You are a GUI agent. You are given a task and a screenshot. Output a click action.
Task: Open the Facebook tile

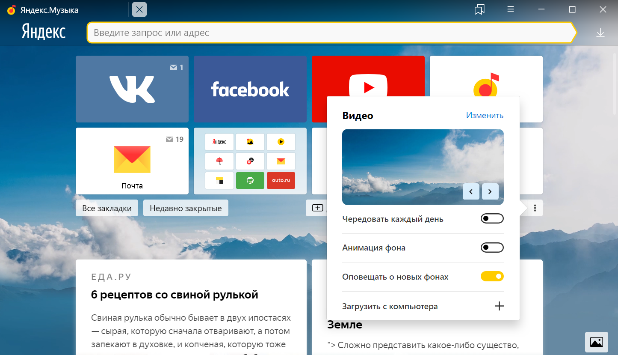[250, 89]
